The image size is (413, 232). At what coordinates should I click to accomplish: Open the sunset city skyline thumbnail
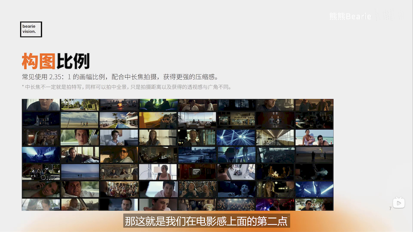[119, 104]
